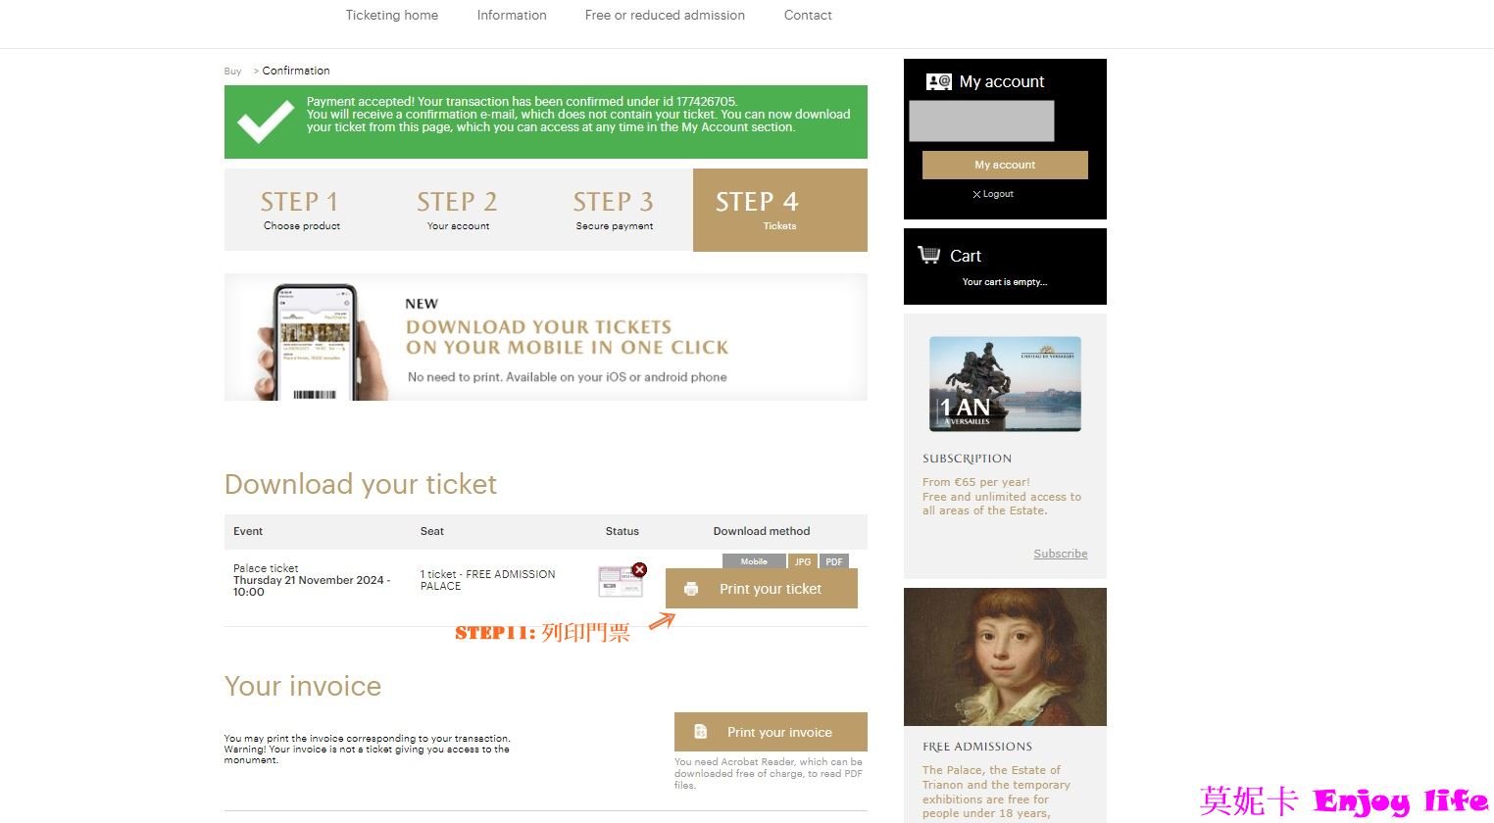Click the tan My account button
Image resolution: width=1494 pixels, height=823 pixels.
(x=1005, y=165)
